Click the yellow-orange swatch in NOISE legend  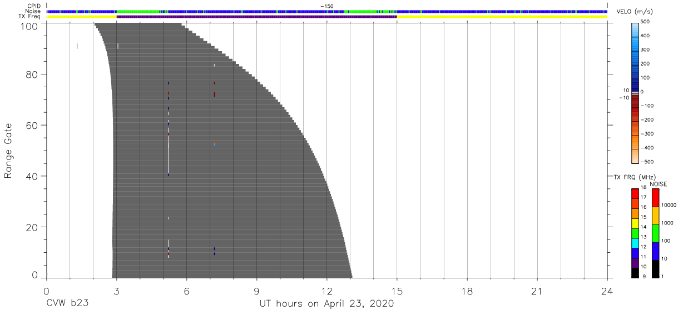655,216
